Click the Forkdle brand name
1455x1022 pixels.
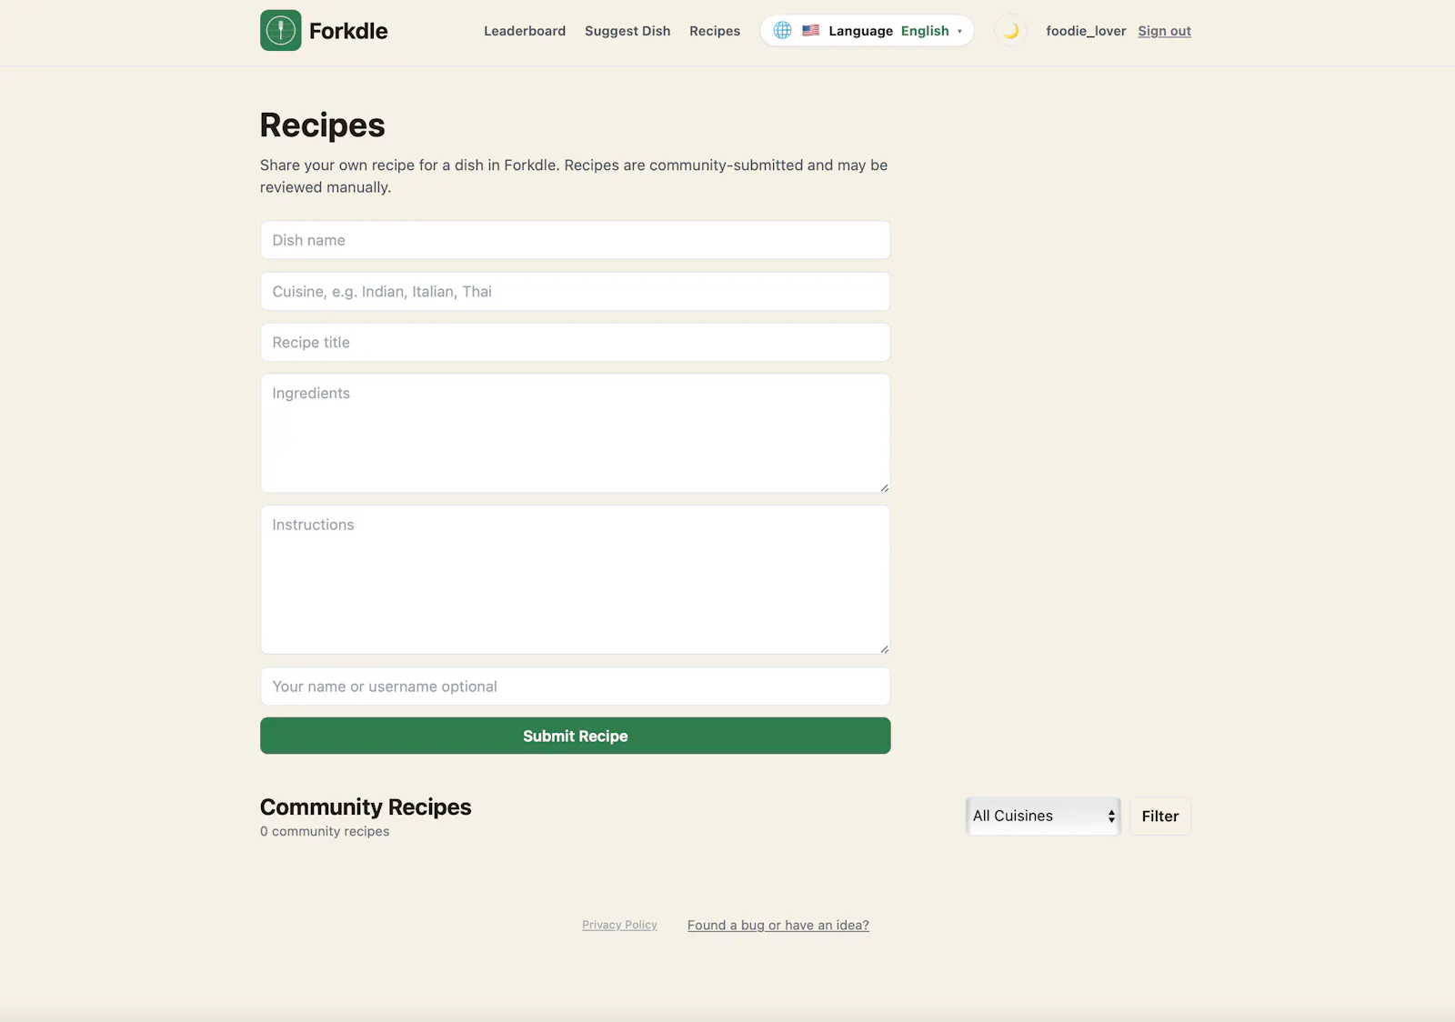[348, 31]
